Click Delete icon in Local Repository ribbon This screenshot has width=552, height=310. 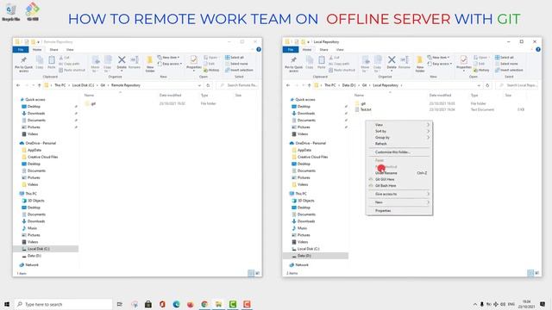click(392, 62)
